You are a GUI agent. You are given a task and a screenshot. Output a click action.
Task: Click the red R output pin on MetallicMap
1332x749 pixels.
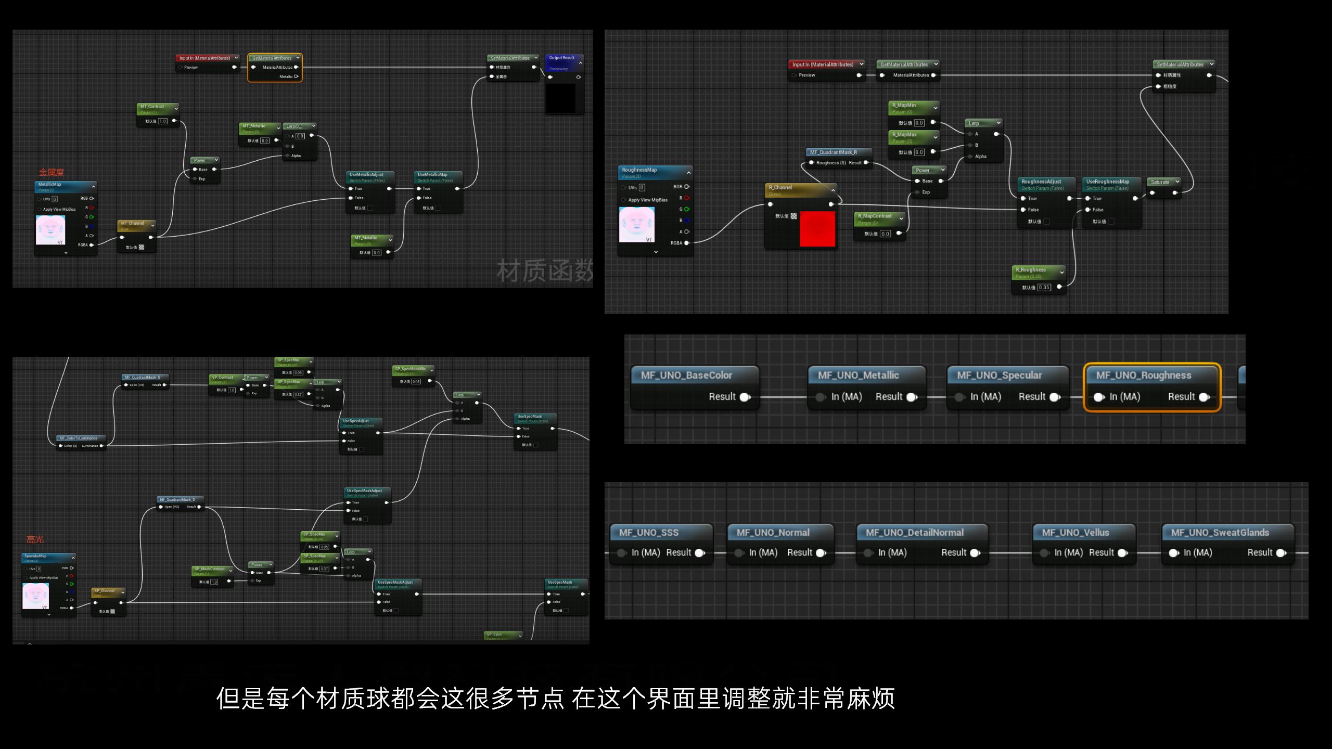92,208
